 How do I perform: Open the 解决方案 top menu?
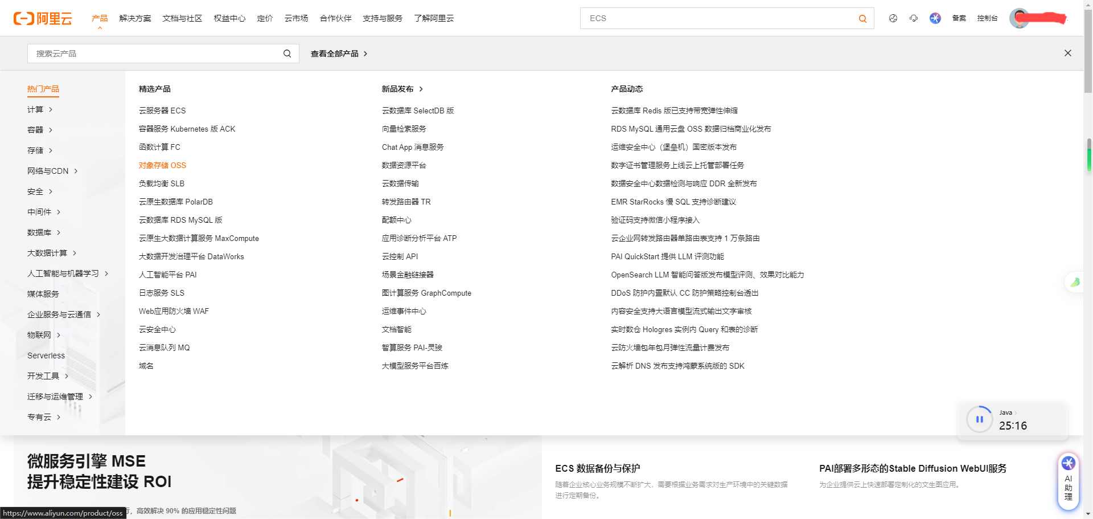[135, 18]
